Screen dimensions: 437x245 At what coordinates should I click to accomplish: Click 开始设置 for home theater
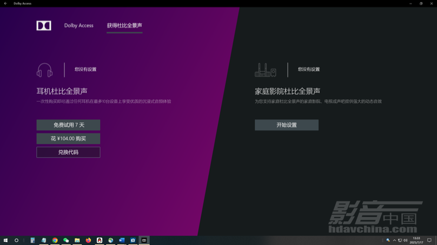coord(287,125)
